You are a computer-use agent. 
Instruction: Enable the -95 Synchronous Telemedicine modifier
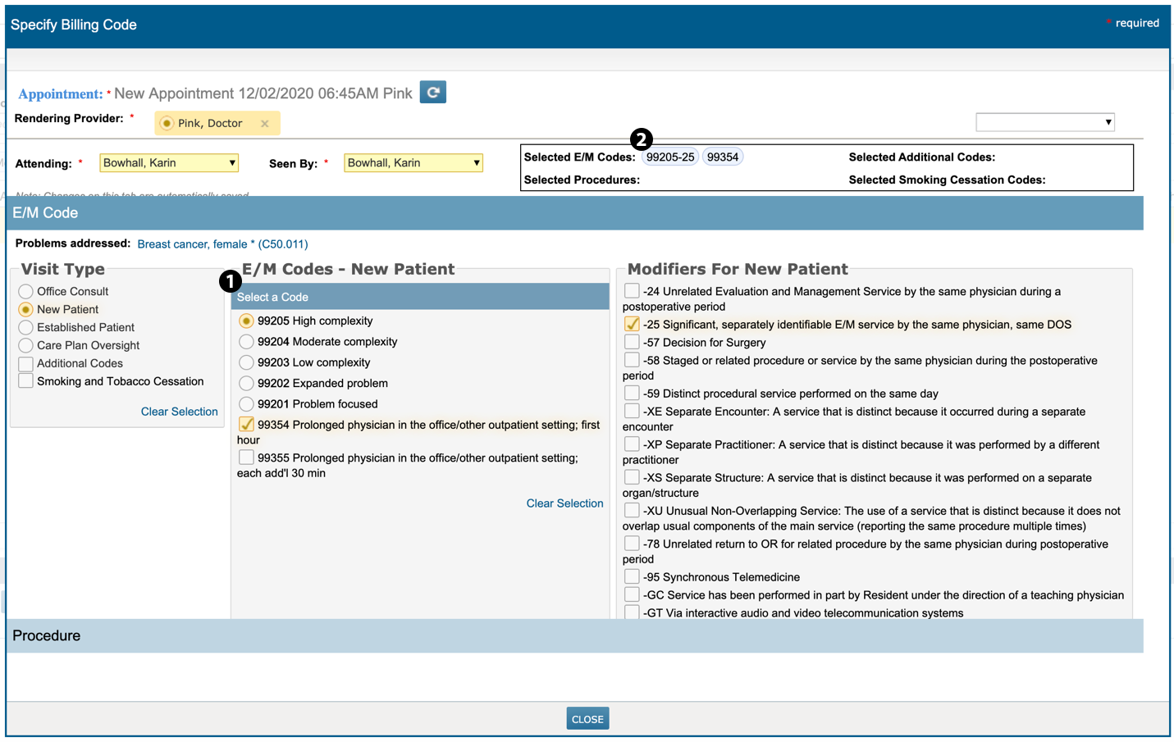(x=632, y=577)
